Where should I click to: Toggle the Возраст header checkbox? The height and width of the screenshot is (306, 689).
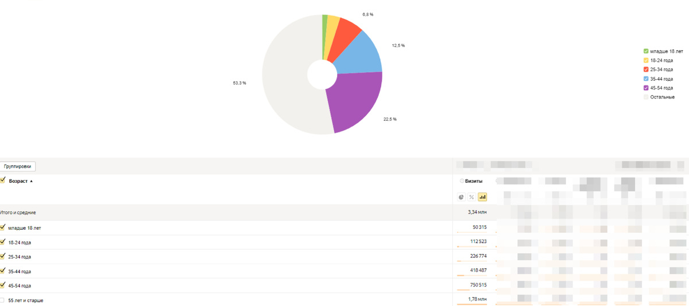coord(3,181)
